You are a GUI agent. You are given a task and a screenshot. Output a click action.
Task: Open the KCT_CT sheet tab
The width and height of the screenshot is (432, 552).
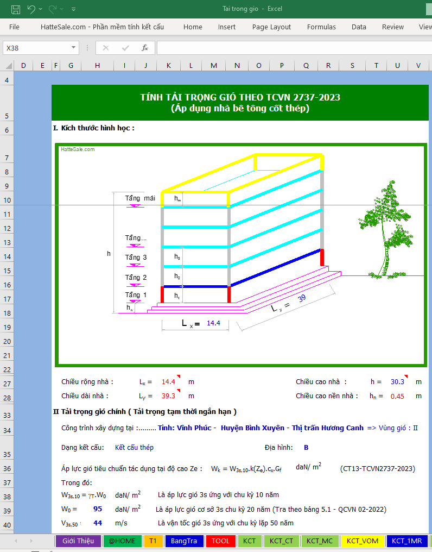(x=281, y=541)
